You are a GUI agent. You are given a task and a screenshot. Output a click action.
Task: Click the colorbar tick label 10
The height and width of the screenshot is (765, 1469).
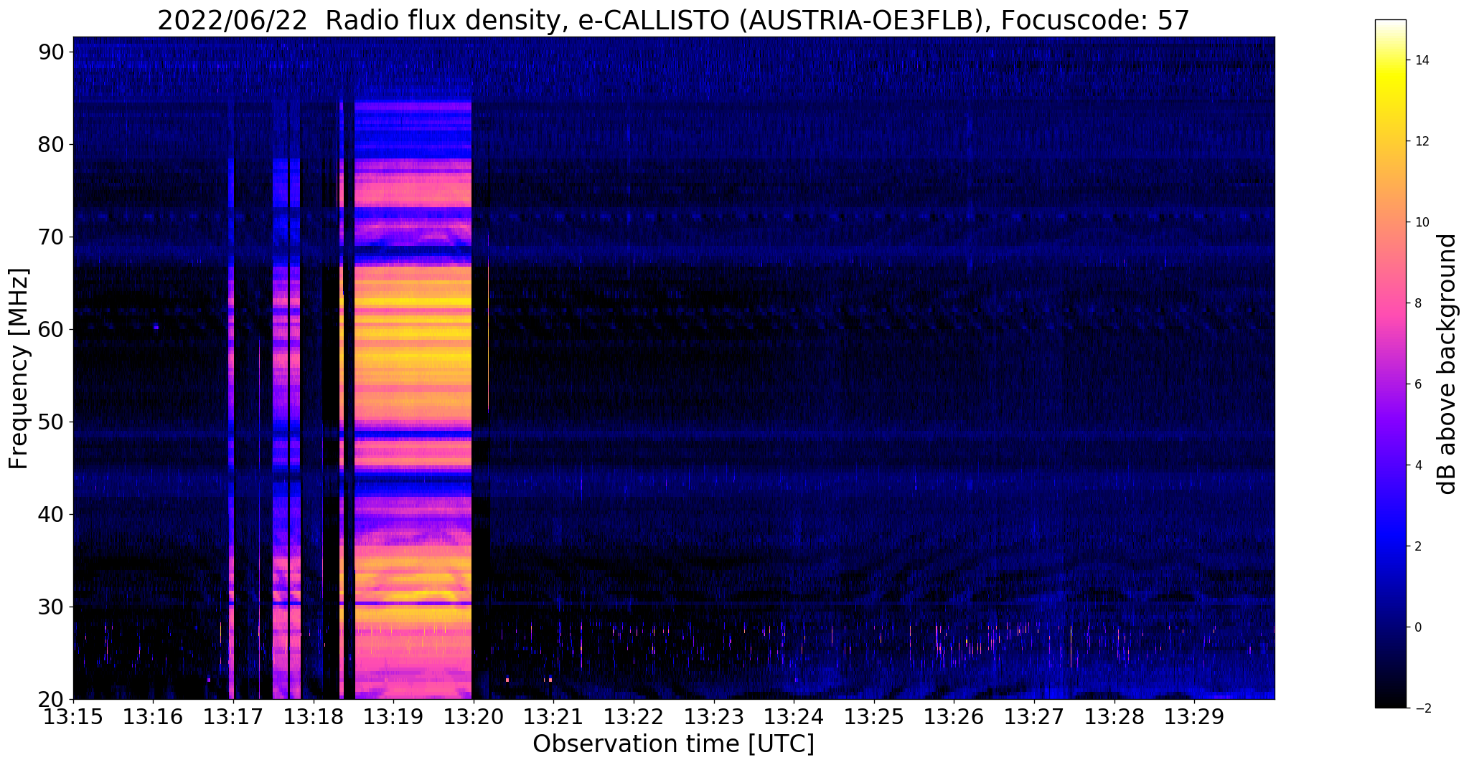point(1422,222)
